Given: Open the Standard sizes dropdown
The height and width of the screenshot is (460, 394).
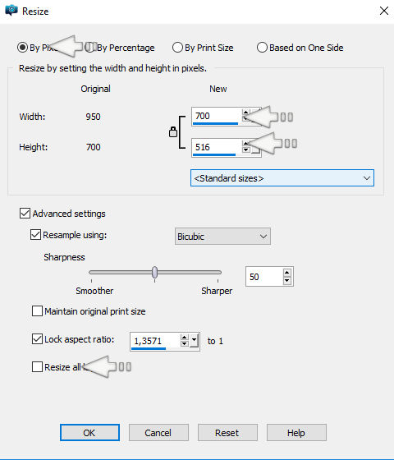Looking at the screenshot, I should (x=282, y=177).
